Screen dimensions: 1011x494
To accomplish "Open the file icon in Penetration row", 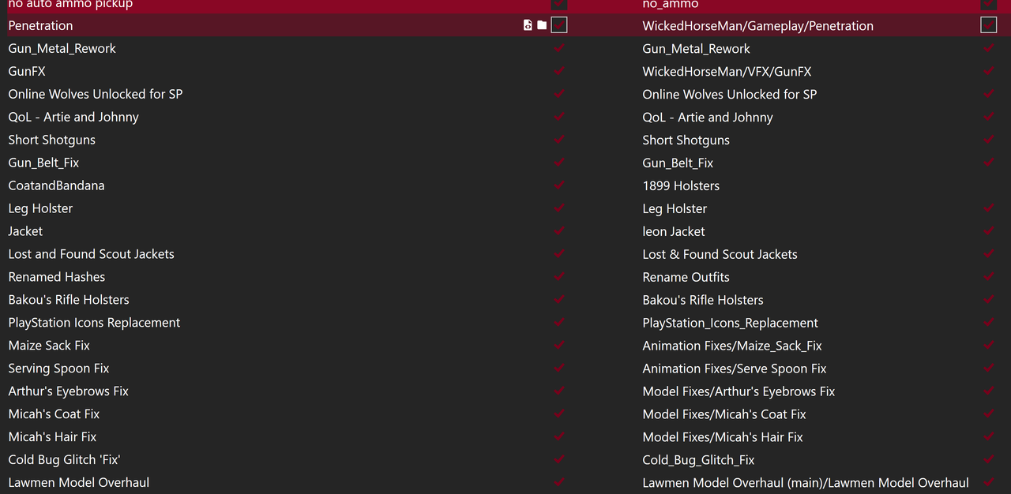I will 528,25.
